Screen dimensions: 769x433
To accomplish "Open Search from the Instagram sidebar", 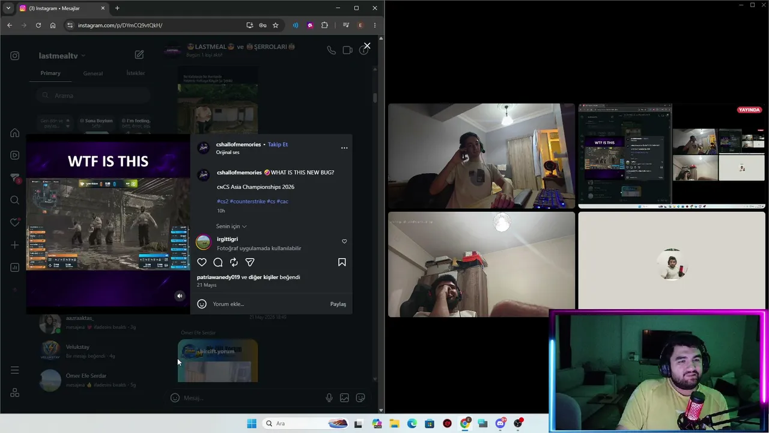I will (x=15, y=200).
